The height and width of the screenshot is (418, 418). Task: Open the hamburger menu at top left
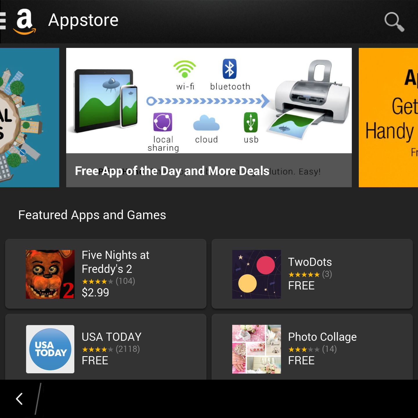[x=3, y=21]
